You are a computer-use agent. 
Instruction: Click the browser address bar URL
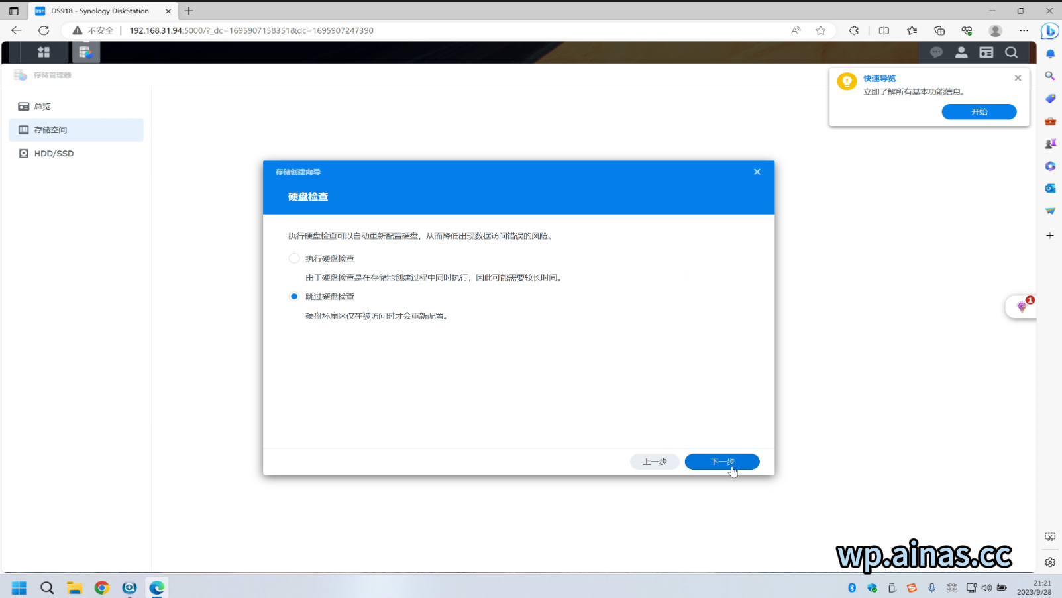(x=252, y=30)
